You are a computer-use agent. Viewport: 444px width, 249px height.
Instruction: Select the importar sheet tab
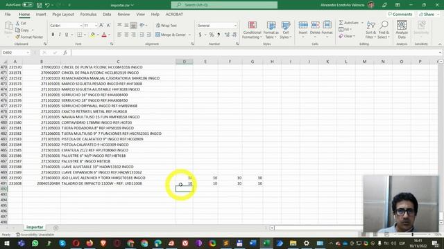[x=35, y=228]
